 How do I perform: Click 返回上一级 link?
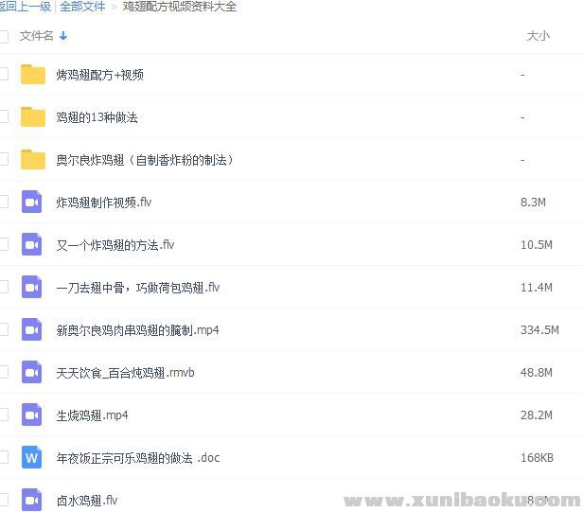tap(26, 7)
